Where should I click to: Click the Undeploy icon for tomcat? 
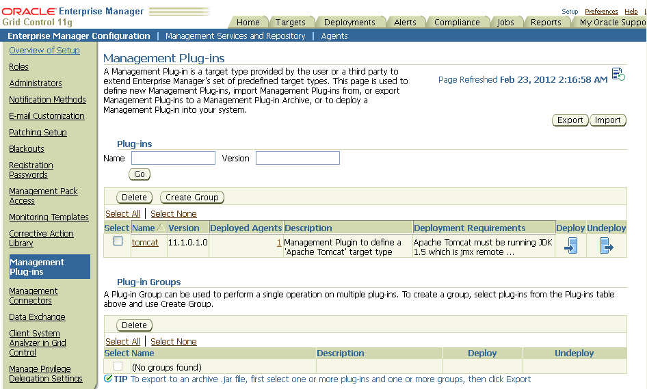tap(606, 246)
